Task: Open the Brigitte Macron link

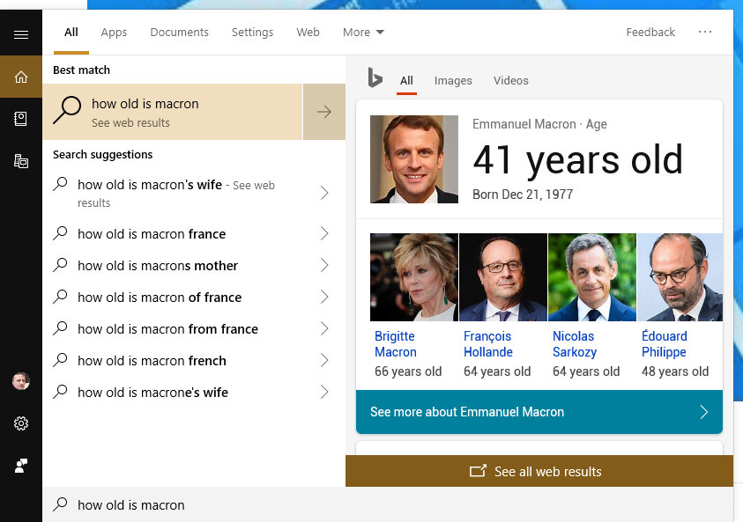Action: 395,344
